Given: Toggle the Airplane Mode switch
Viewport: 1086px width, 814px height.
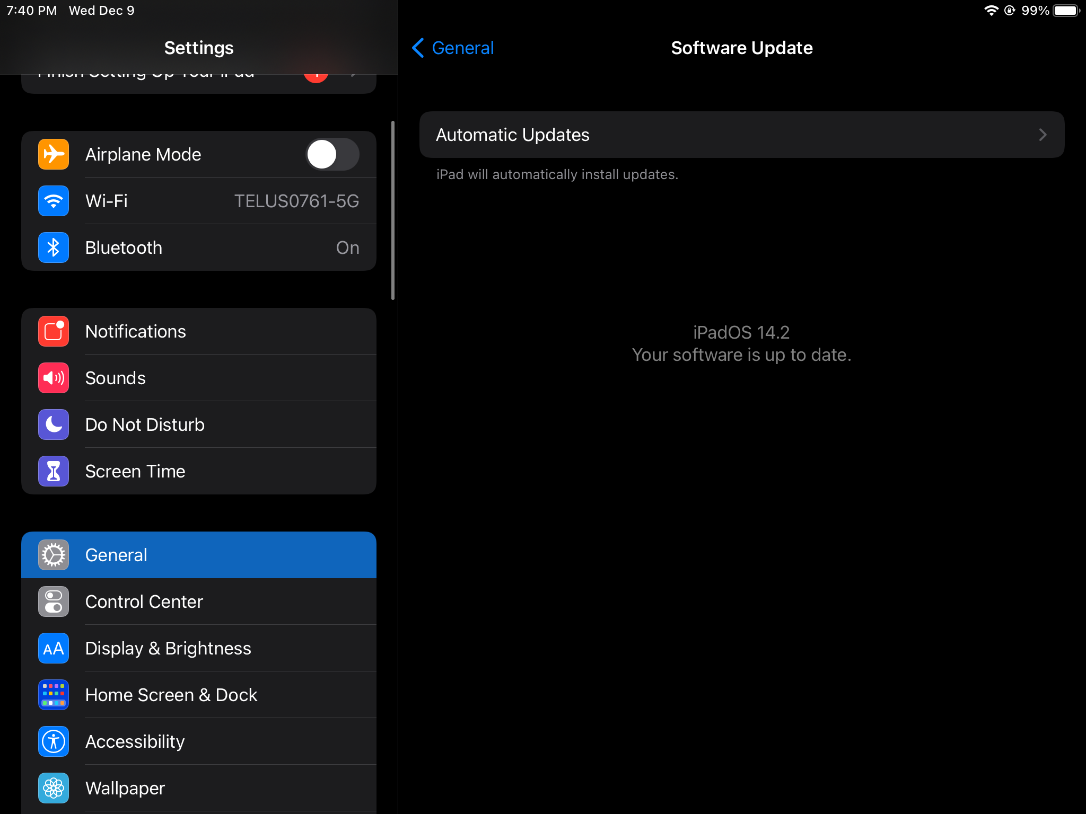Looking at the screenshot, I should point(332,154).
